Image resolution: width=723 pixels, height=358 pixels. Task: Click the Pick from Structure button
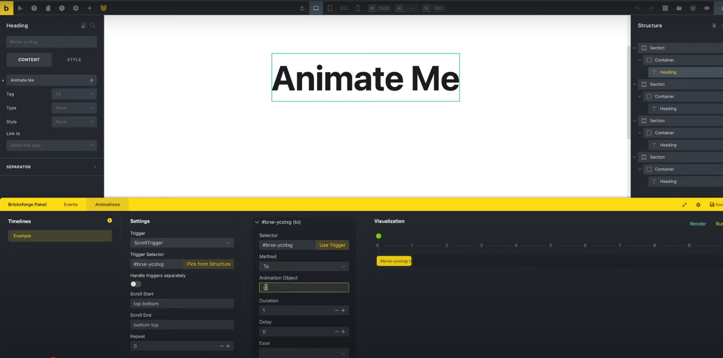(x=209, y=264)
